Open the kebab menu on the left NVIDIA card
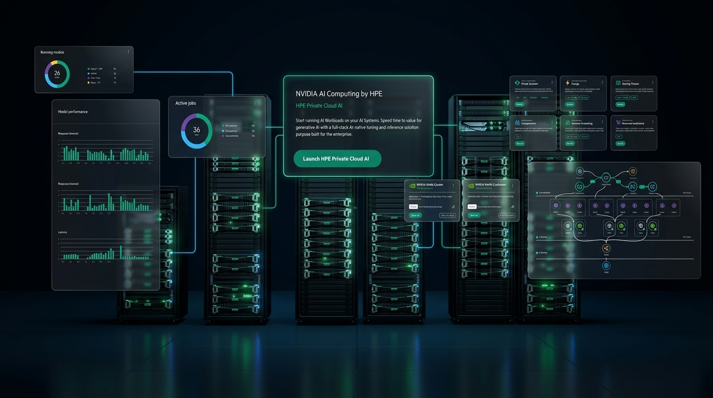Screen dimensions: 713x398 (453, 186)
